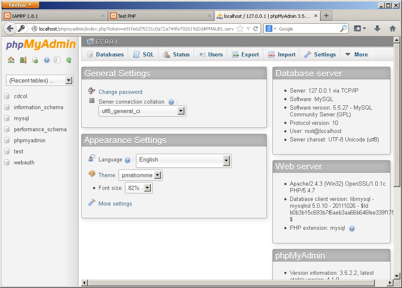The width and height of the screenshot is (402, 288).
Task: Click the Theme label link
Action: point(107,175)
